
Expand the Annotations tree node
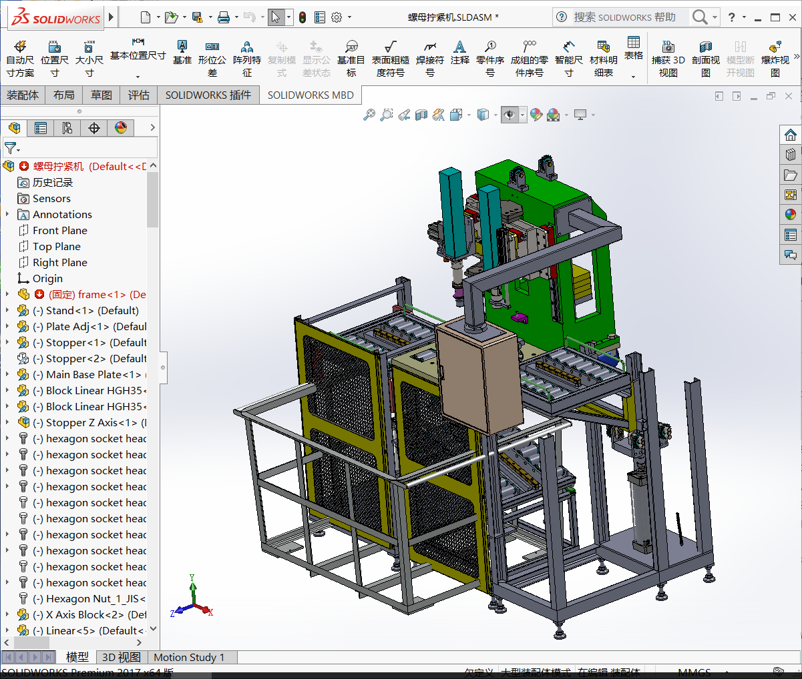tap(7, 214)
